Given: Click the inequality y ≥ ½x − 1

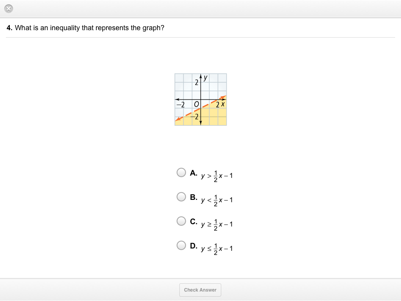Looking at the screenshot, I should click(x=217, y=225).
